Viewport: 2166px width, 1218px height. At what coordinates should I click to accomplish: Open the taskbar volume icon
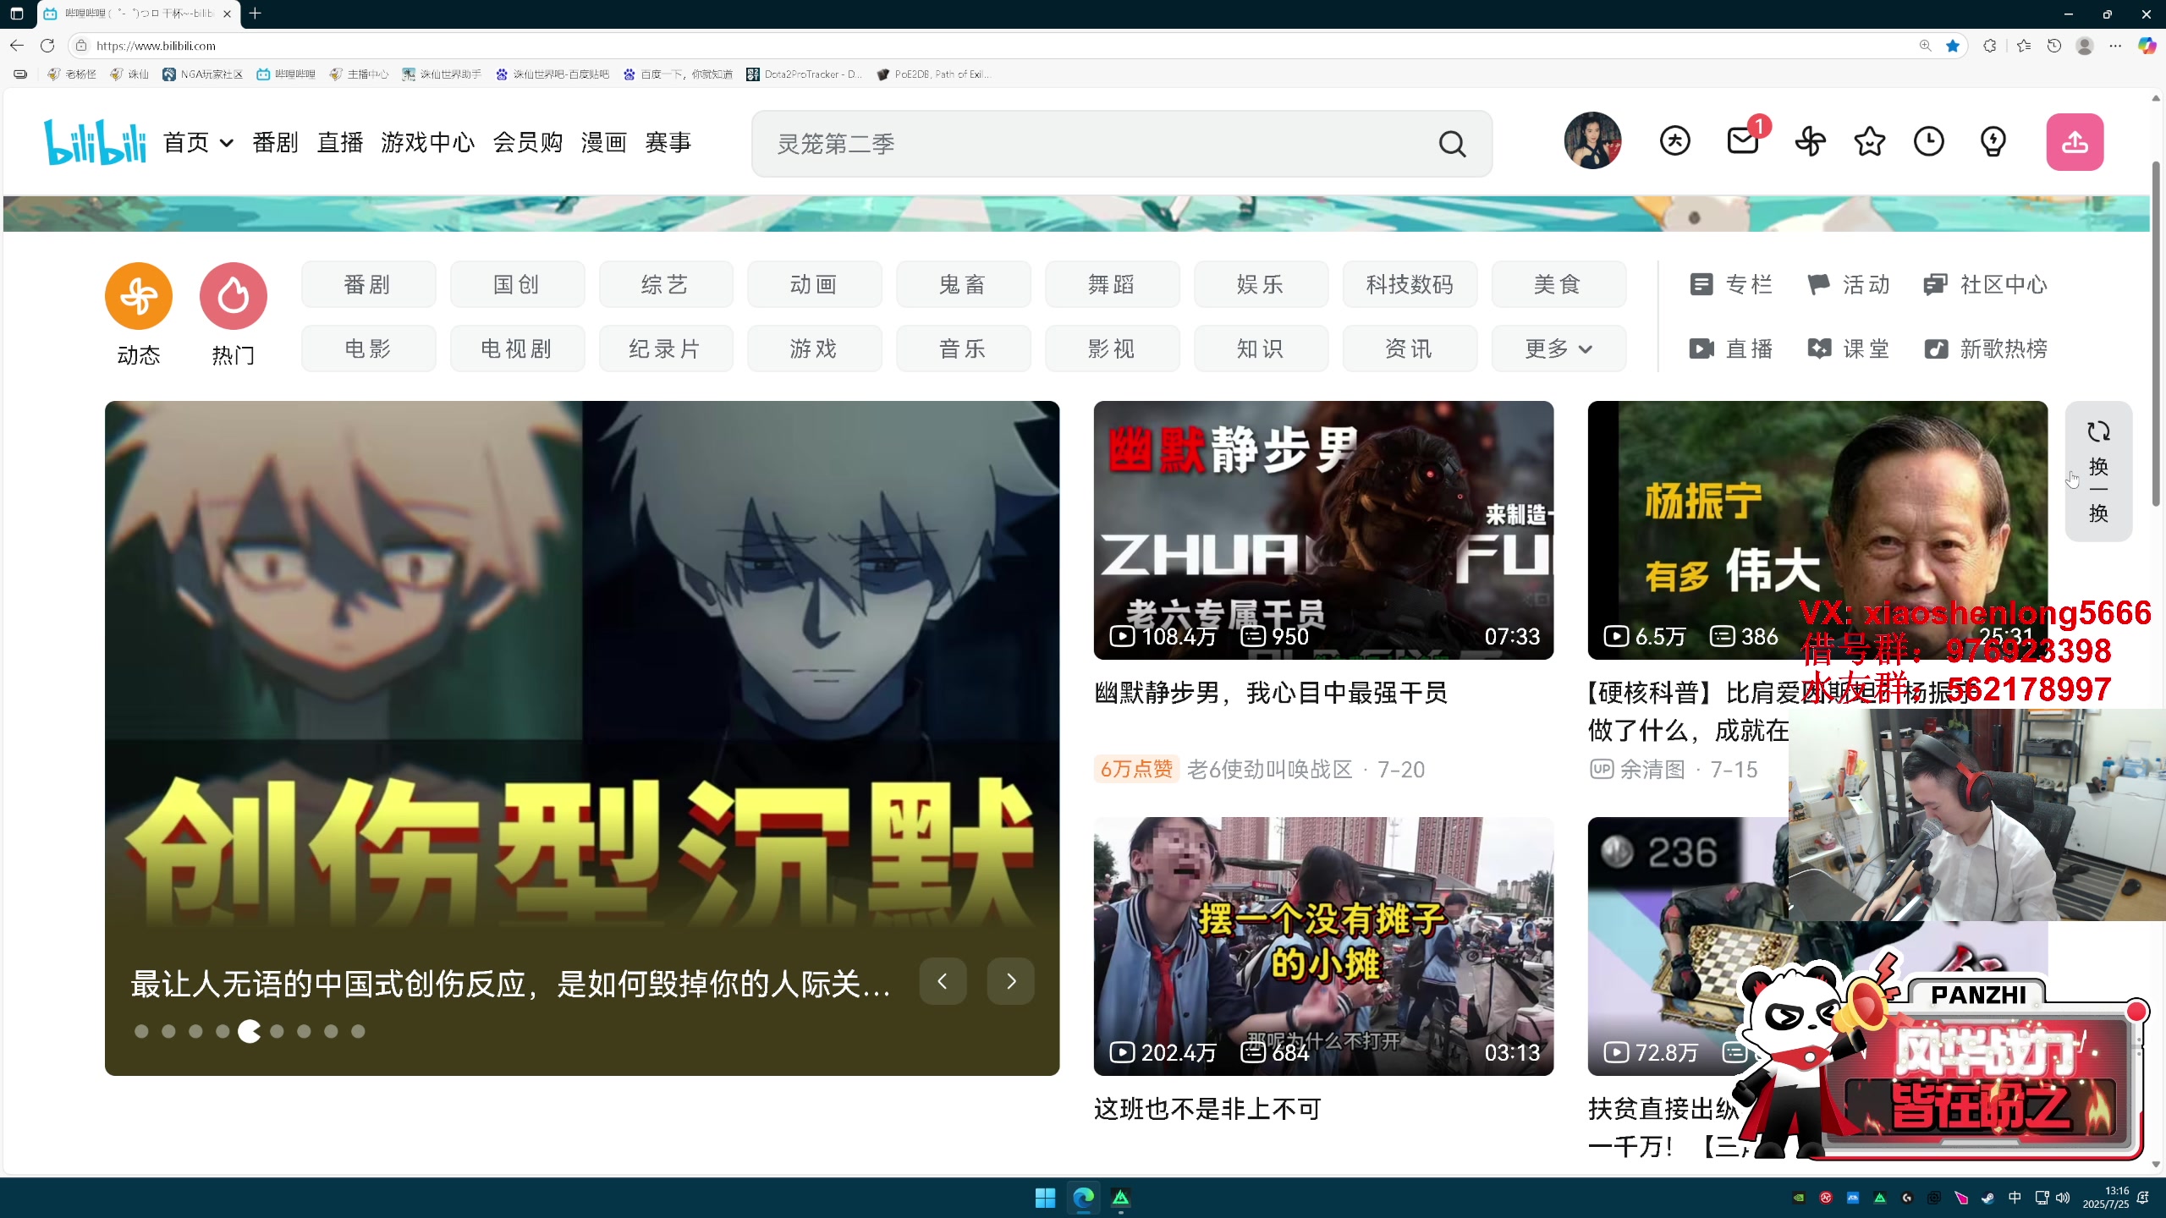pos(2062,1198)
